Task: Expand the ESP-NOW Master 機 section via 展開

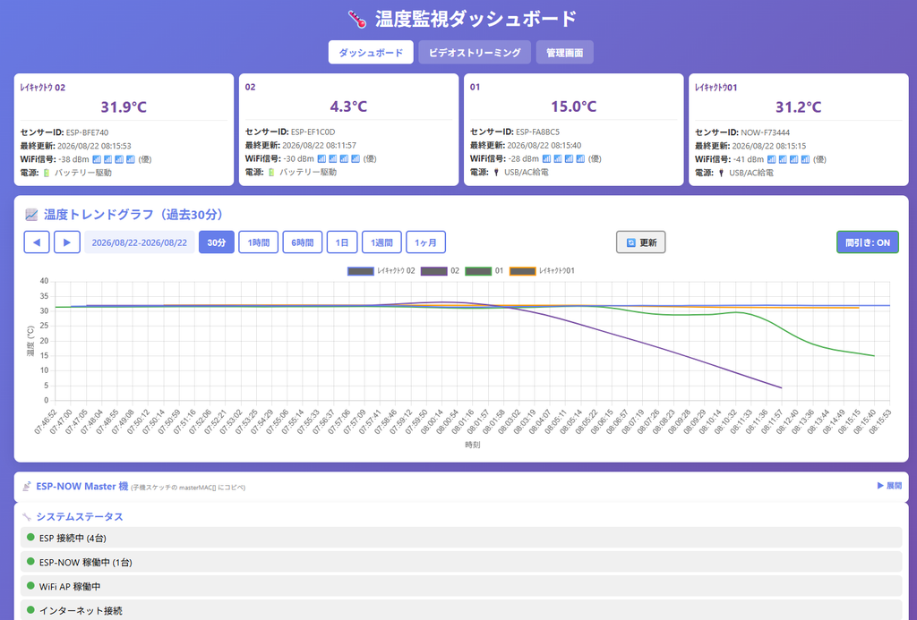Action: [889, 486]
